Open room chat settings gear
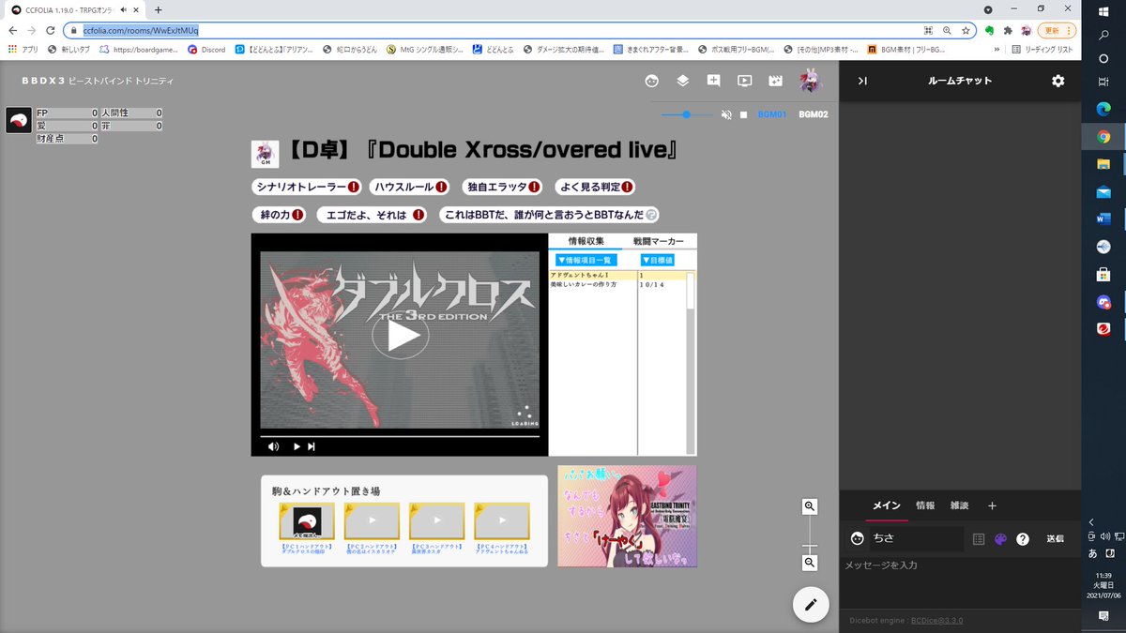1126x633 pixels. point(1058,82)
